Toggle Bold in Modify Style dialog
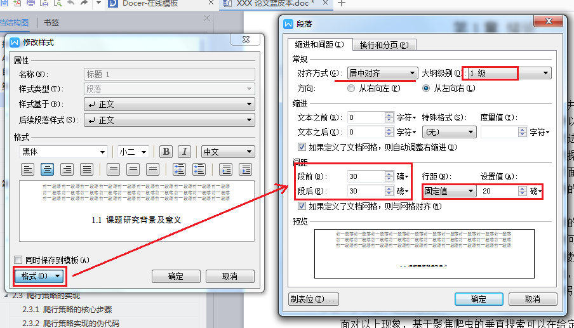The image size is (574, 328). [166, 152]
